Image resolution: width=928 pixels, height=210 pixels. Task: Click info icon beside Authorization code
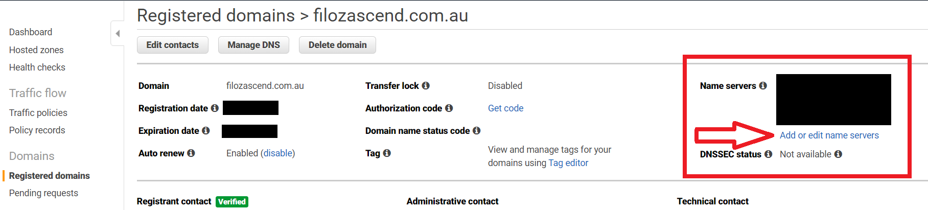tap(449, 108)
